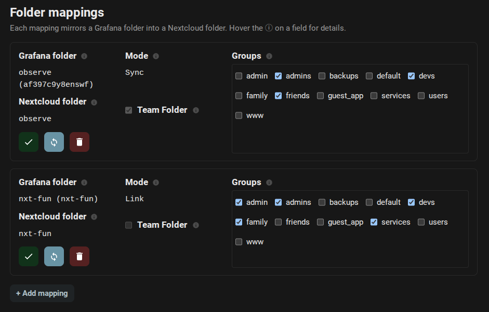Check services group in observe mapping
Screen dimensions: 489x312
(374, 96)
